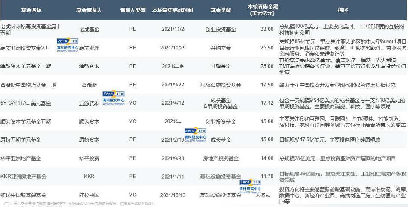Click the 基金名称 column header
409x207 pixels.
tap(31, 10)
